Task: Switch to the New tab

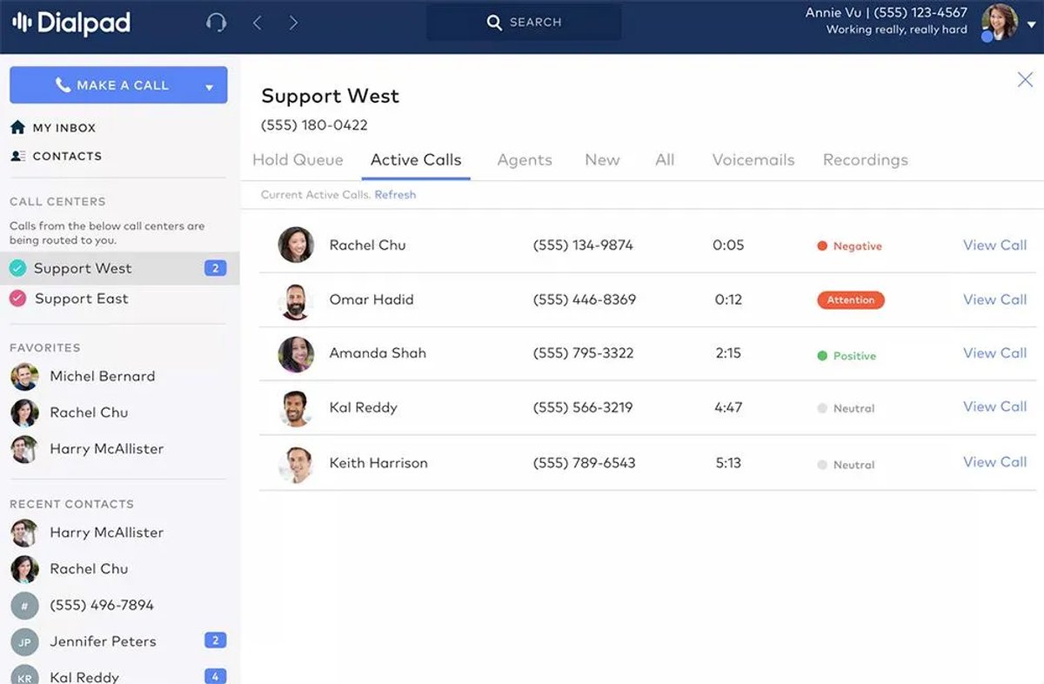Action: [602, 160]
